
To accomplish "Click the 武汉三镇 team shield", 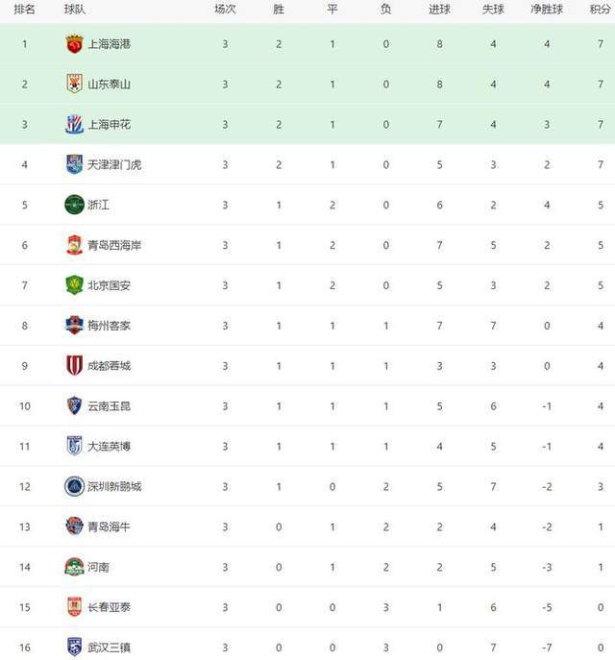I will click(75, 647).
